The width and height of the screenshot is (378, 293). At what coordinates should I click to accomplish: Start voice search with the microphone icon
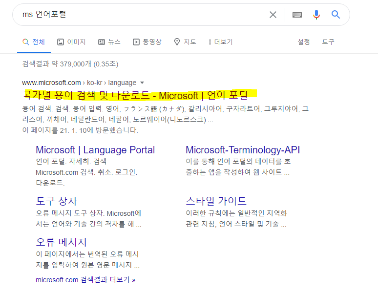(x=316, y=15)
